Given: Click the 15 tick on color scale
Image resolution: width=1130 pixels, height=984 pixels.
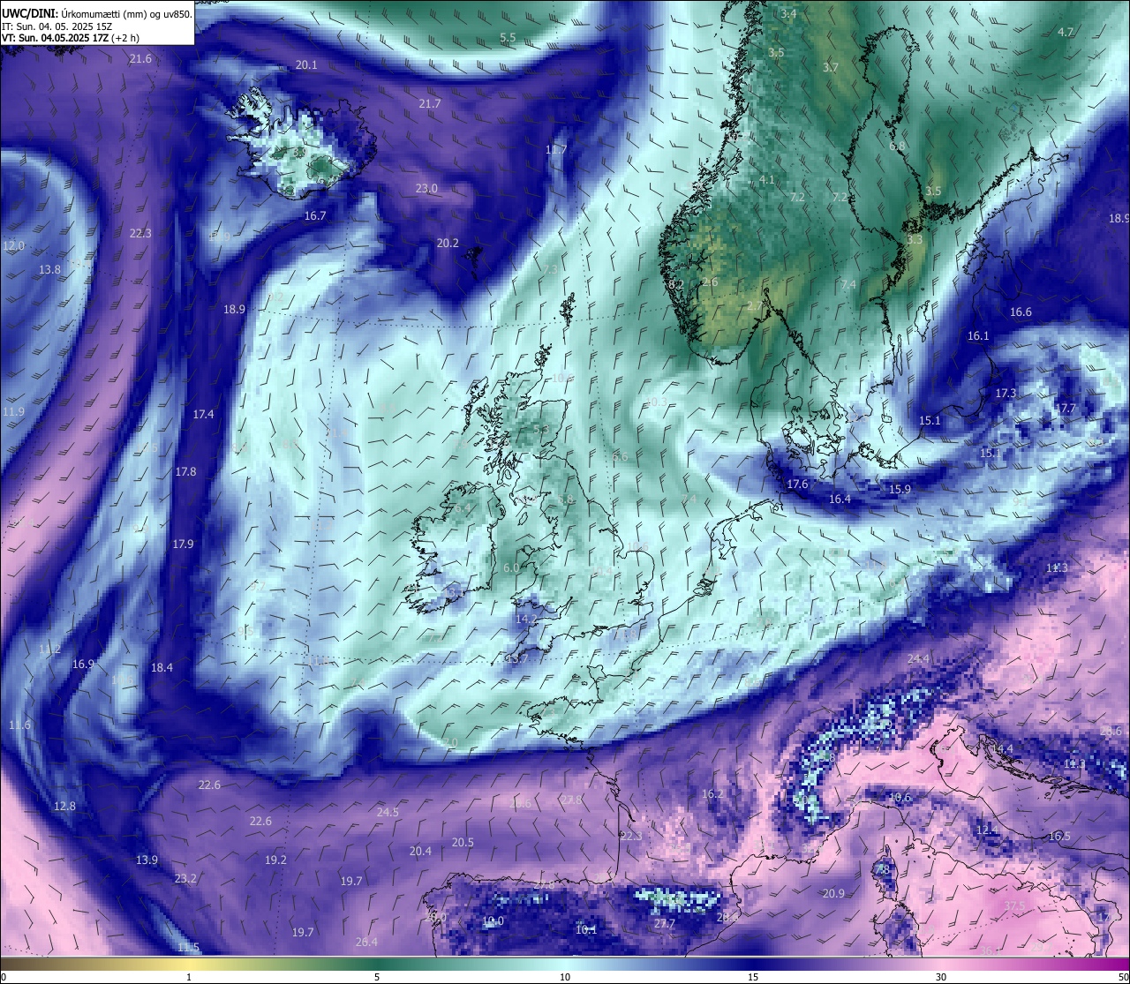Looking at the screenshot, I should point(753,977).
